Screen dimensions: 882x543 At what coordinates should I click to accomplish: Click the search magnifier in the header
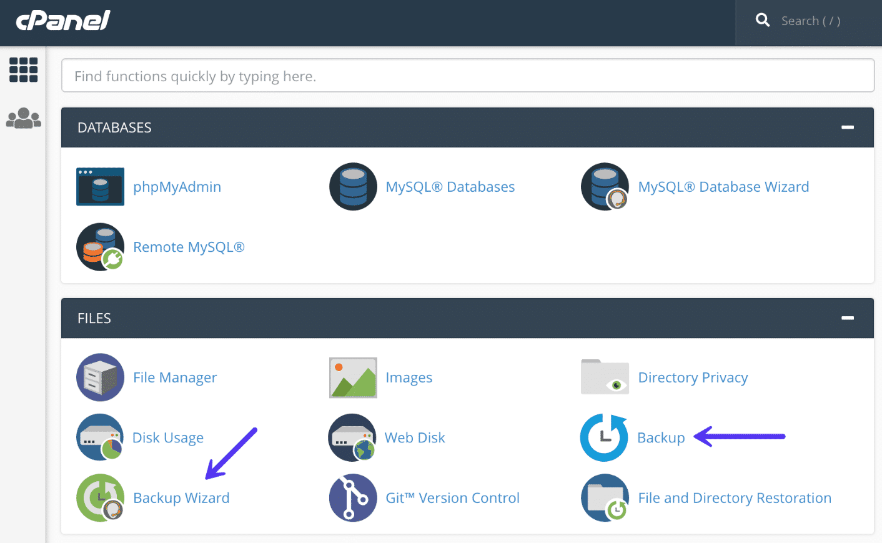pos(763,19)
